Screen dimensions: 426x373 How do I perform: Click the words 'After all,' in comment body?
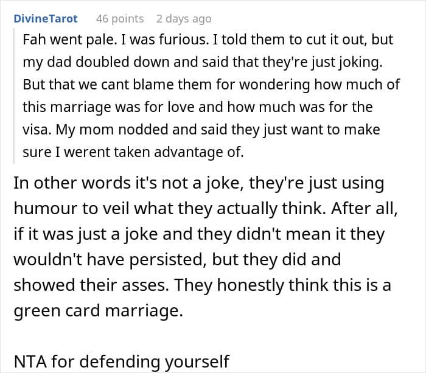coord(365,209)
